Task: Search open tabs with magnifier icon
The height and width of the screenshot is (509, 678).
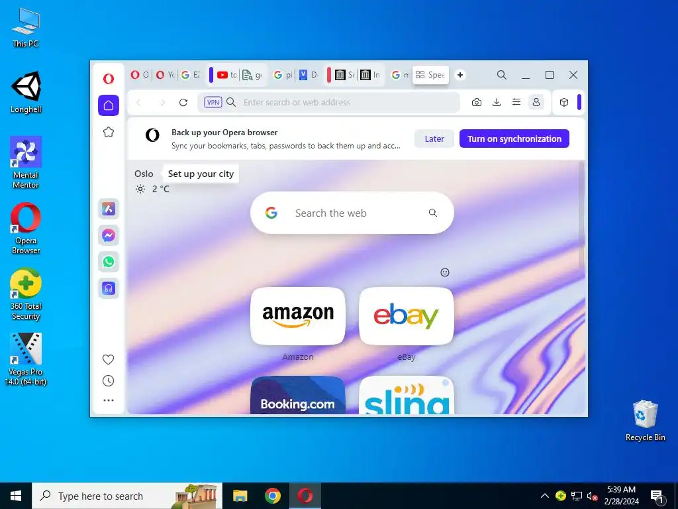Action: click(x=502, y=75)
